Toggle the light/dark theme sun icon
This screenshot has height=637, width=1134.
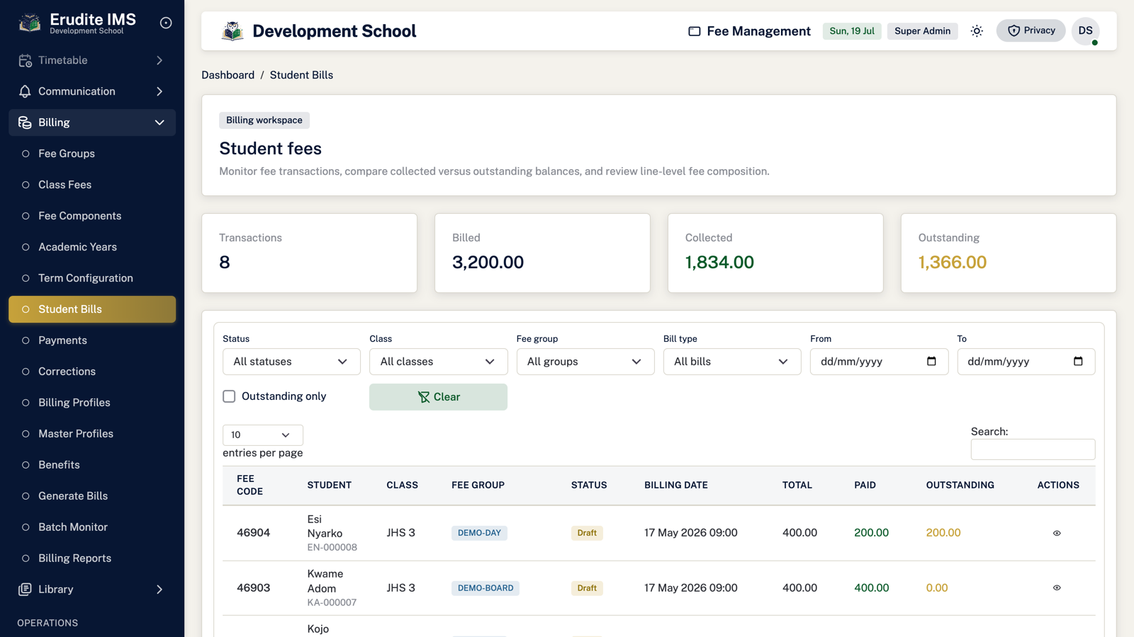point(977,31)
